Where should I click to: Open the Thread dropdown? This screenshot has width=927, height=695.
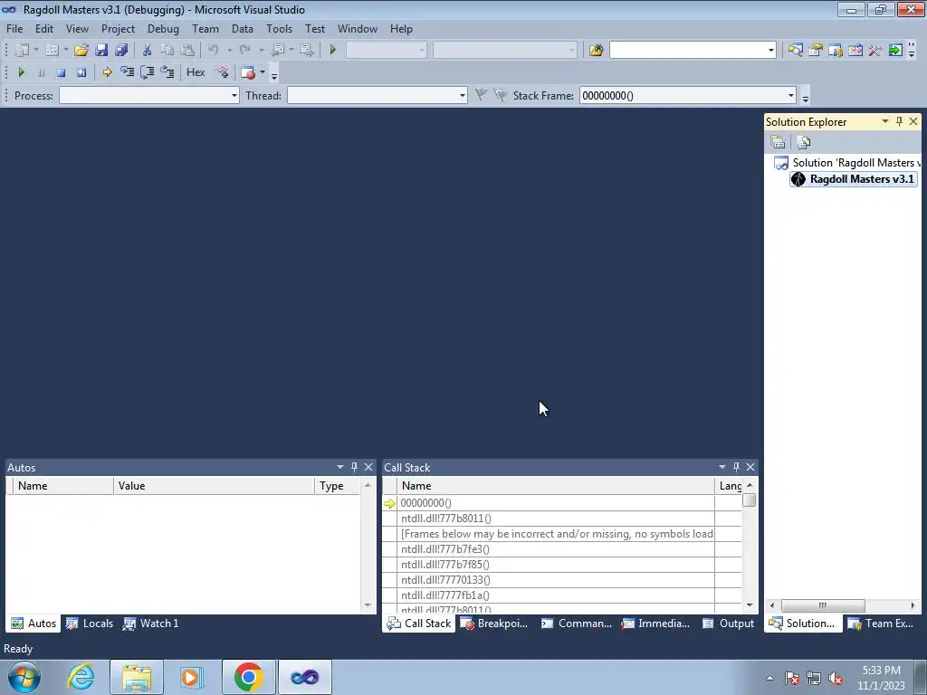(x=463, y=96)
